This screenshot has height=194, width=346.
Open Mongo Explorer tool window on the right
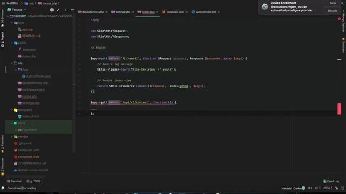343,22
